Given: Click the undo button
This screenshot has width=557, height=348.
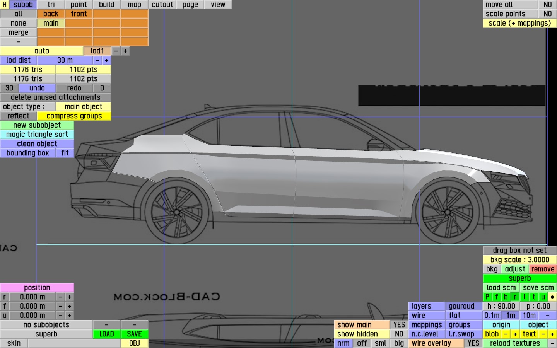Looking at the screenshot, I should coord(37,88).
